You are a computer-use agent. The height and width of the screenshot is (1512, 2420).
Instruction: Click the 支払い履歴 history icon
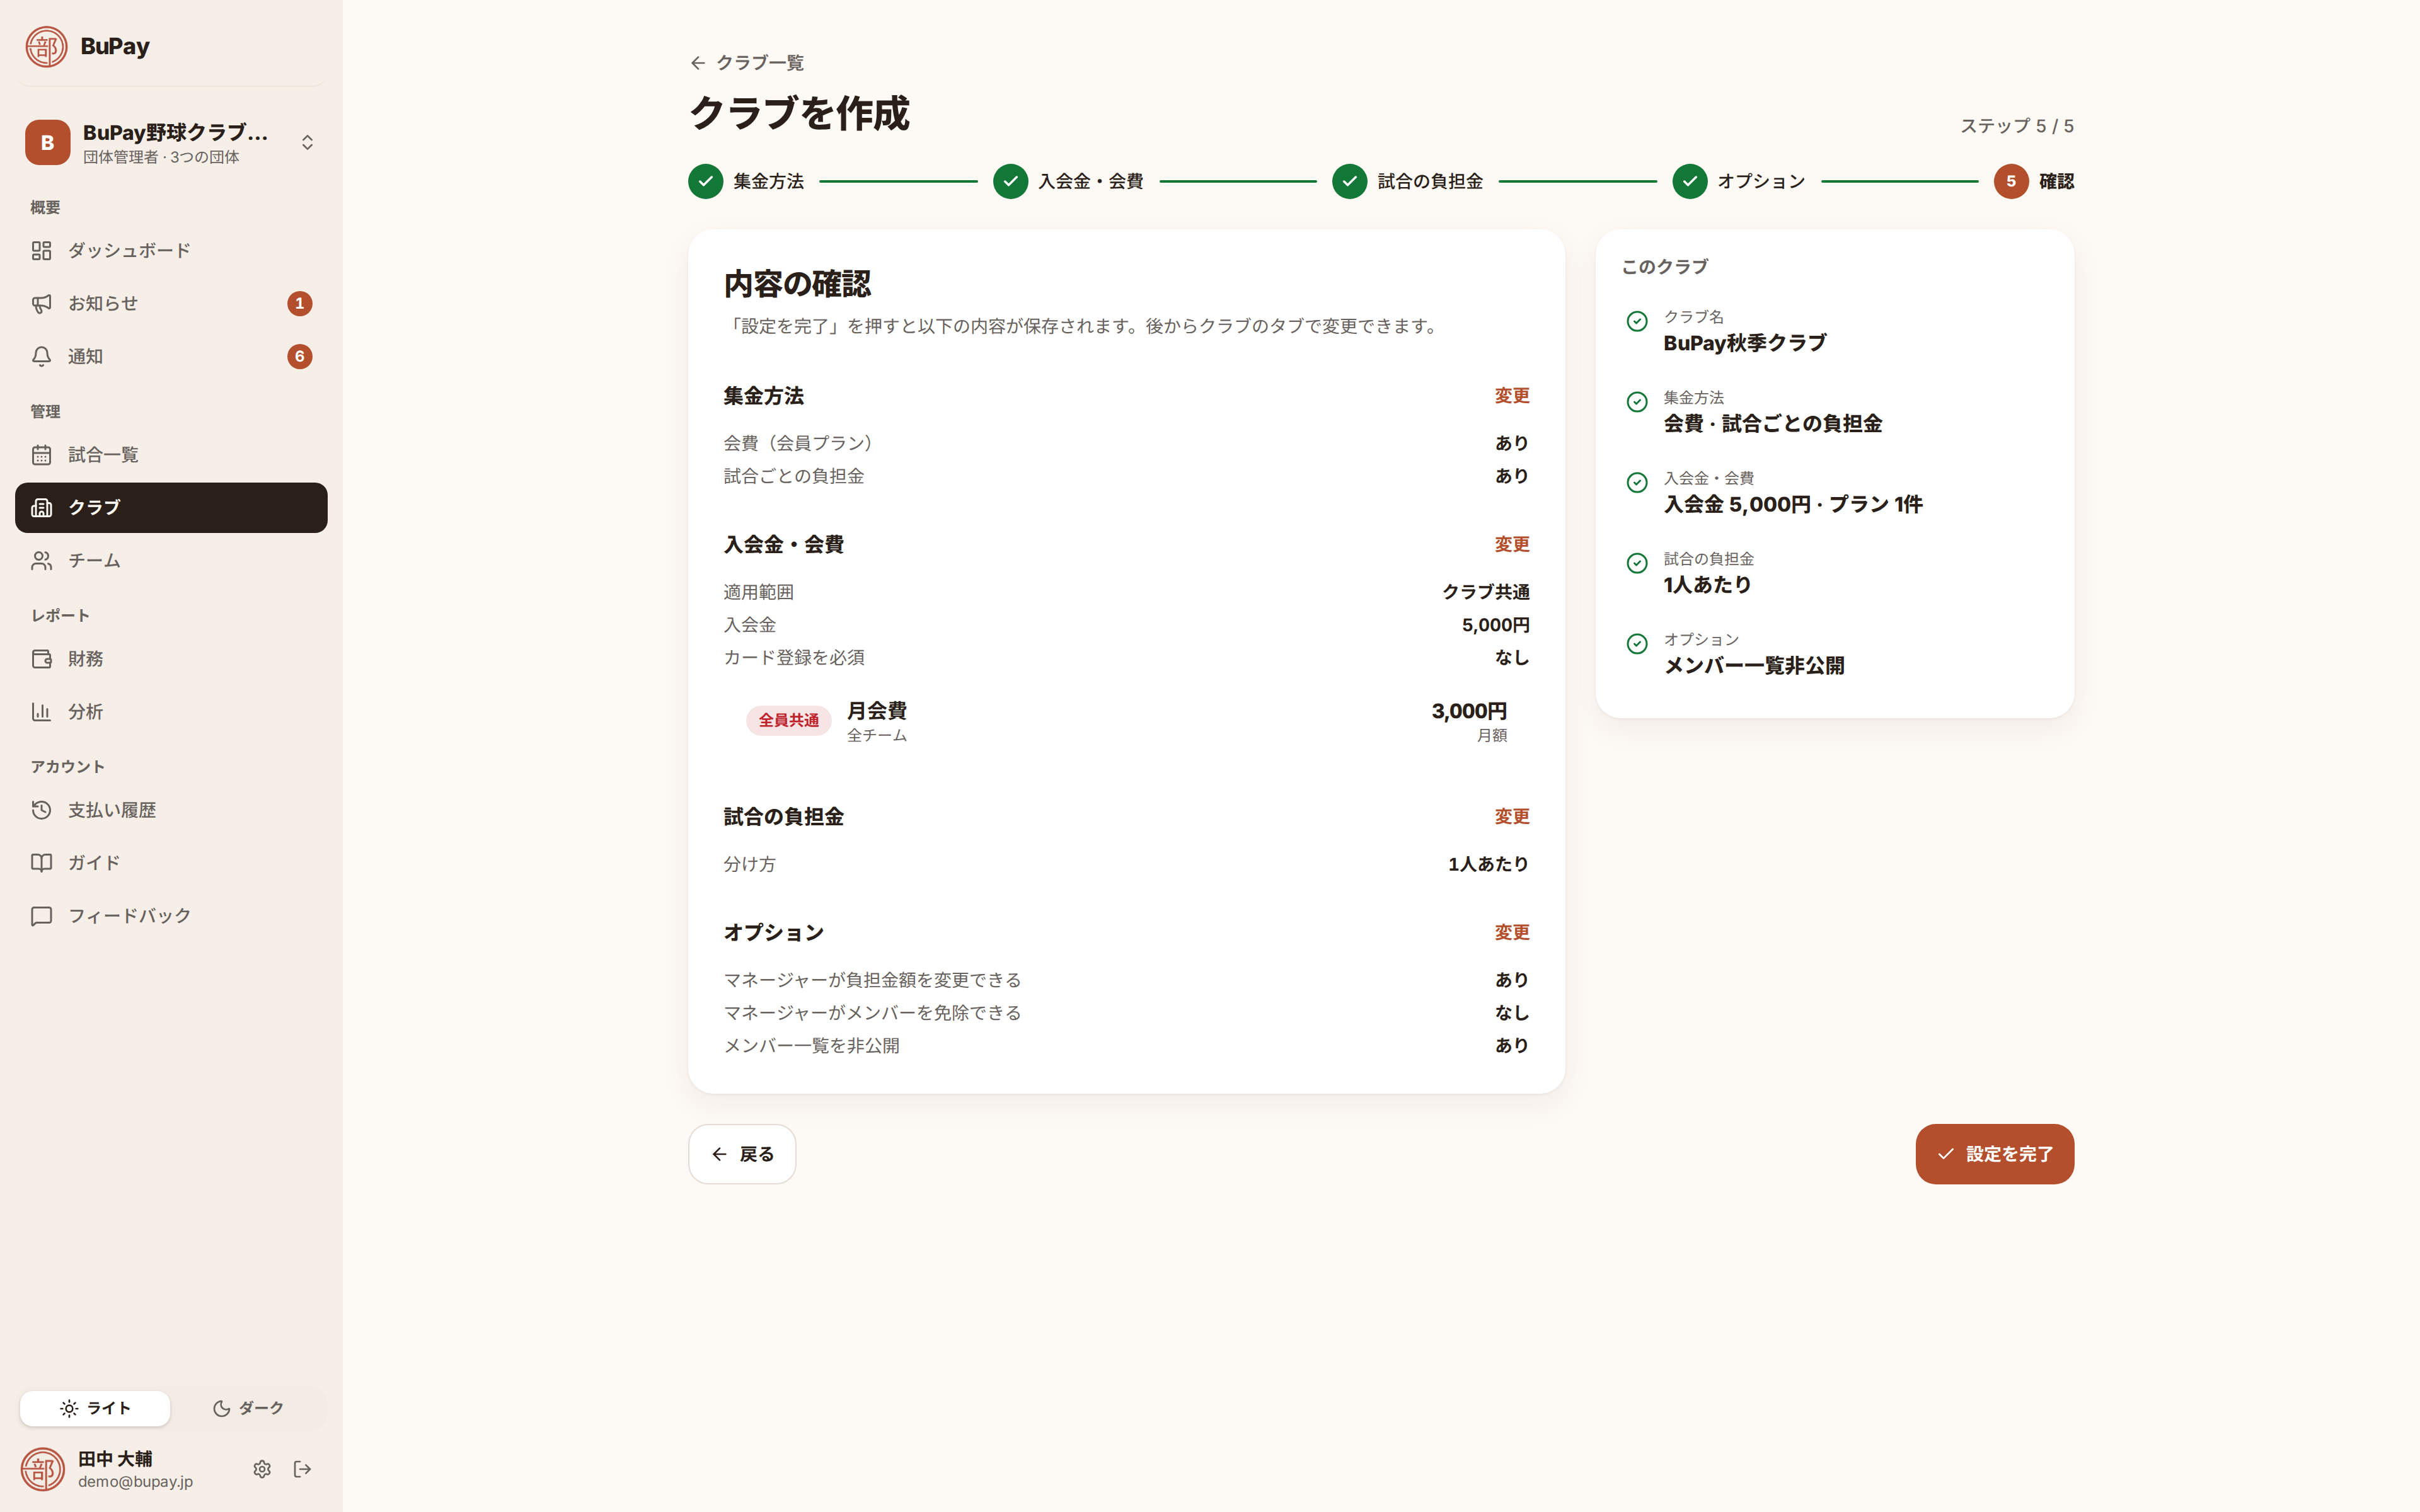tap(41, 810)
